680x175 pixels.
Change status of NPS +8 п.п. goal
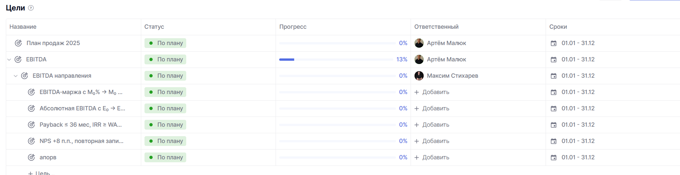pos(165,141)
